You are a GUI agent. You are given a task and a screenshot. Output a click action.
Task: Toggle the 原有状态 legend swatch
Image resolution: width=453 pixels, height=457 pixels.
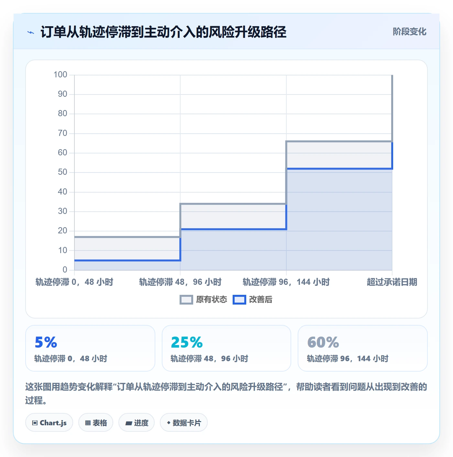[186, 300]
